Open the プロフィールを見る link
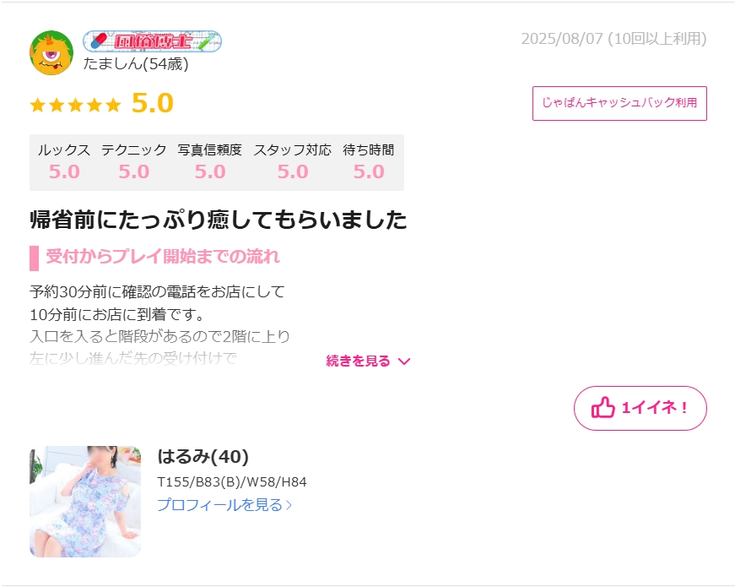Image resolution: width=735 pixels, height=587 pixels. (x=224, y=505)
